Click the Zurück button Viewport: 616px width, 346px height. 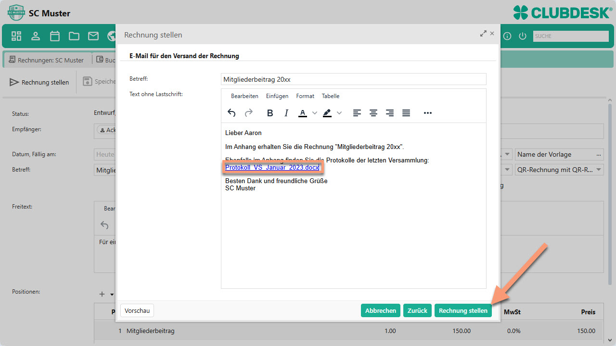coord(417,310)
